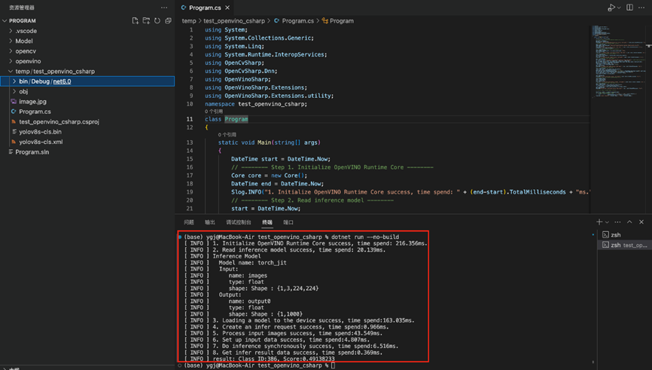Viewport: 652px width, 370px height.
Task: Open the 输出 (Output) panel tab
Action: [210, 222]
